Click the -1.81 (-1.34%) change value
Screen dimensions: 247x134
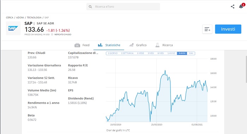(58, 30)
